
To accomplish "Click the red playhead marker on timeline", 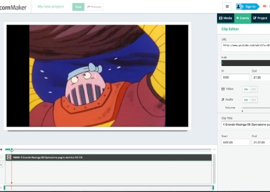I will [11, 183].
